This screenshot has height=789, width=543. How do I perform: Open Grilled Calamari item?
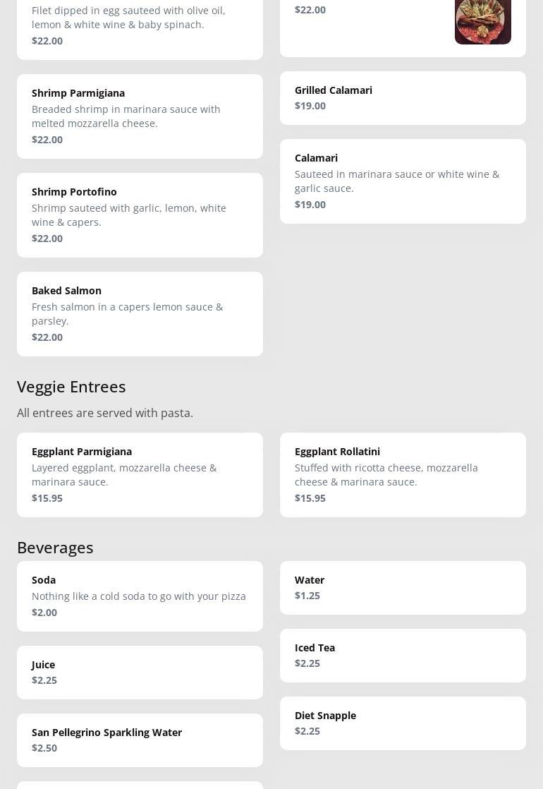pos(403,97)
